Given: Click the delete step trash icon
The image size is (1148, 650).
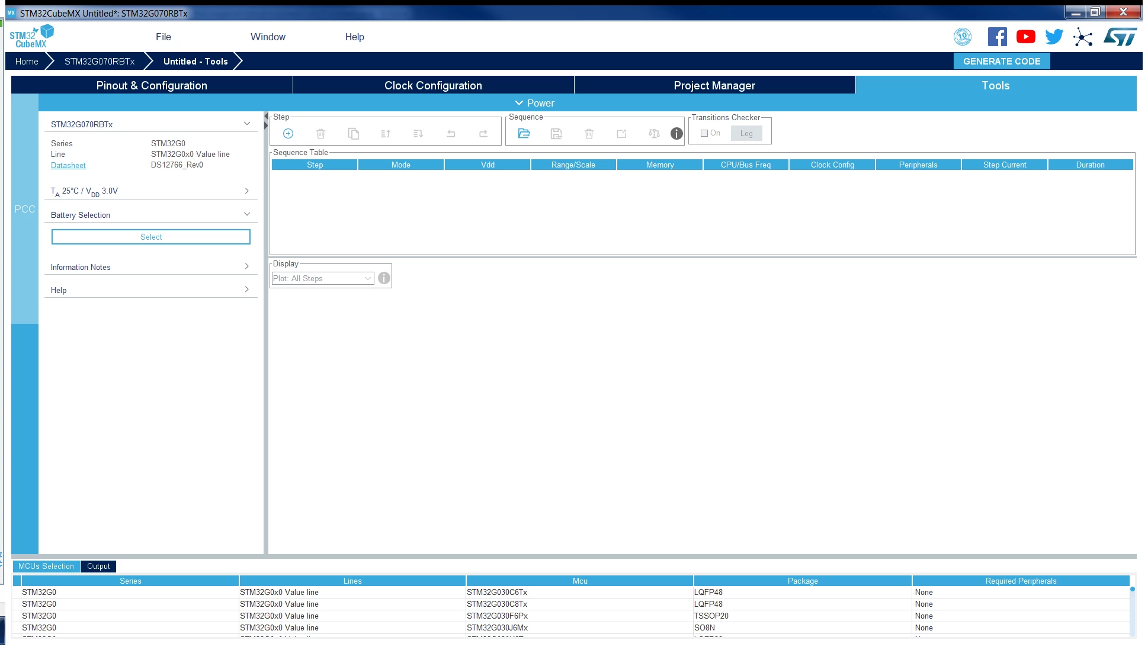Looking at the screenshot, I should [320, 134].
